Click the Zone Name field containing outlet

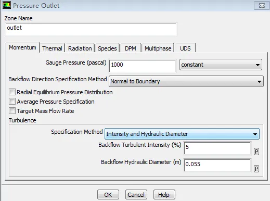pyautogui.click(x=91, y=29)
